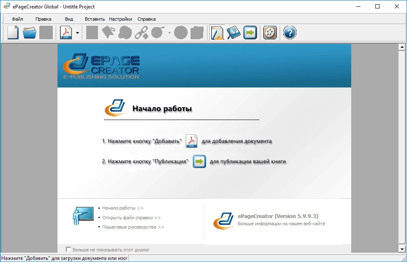Check 'Больше не показывать этот диалог'
The image size is (407, 262).
point(68,250)
